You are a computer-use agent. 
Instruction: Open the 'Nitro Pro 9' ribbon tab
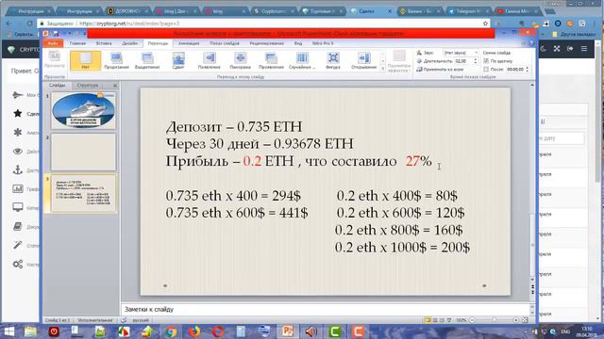tap(323, 43)
